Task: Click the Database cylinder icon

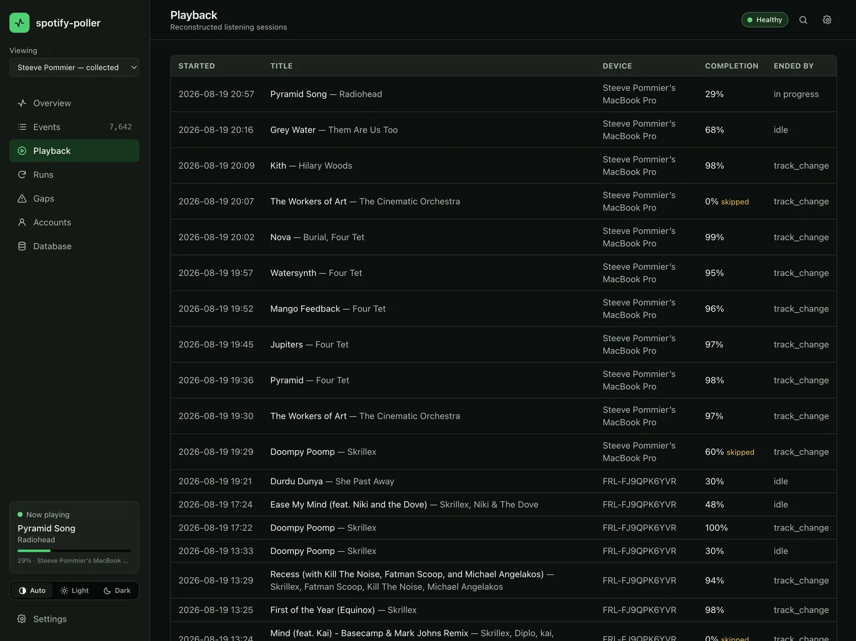Action: pos(22,246)
